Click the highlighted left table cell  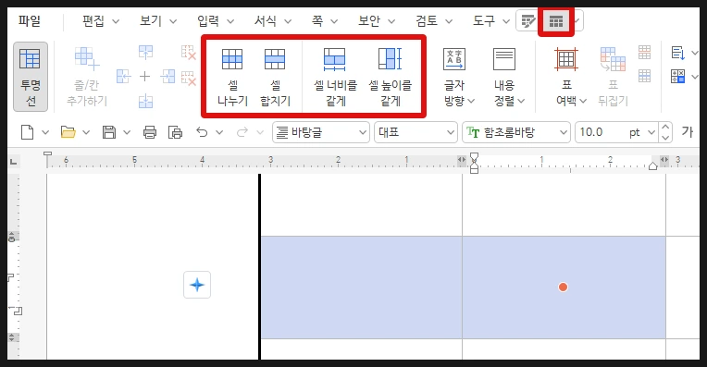(x=362, y=287)
